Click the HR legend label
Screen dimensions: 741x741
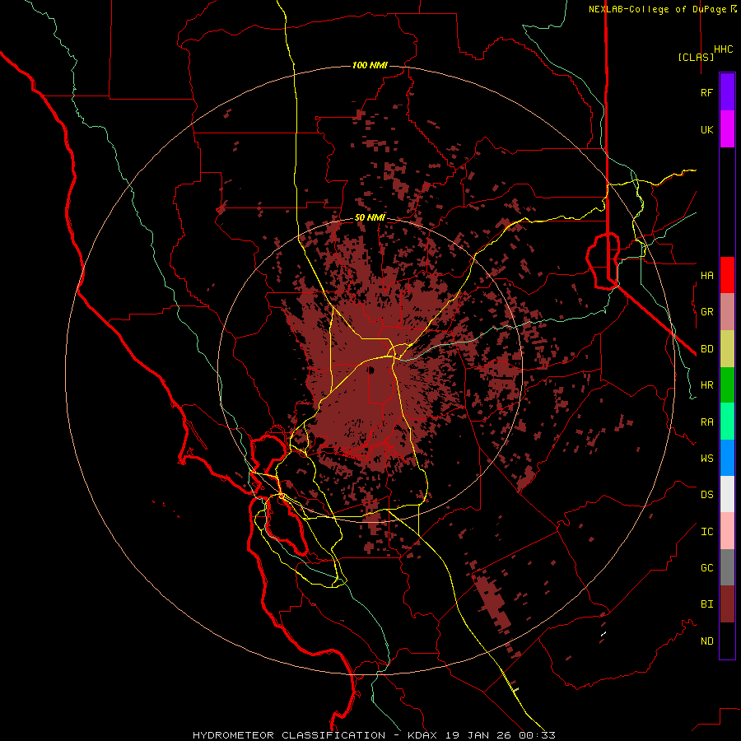[x=706, y=385]
